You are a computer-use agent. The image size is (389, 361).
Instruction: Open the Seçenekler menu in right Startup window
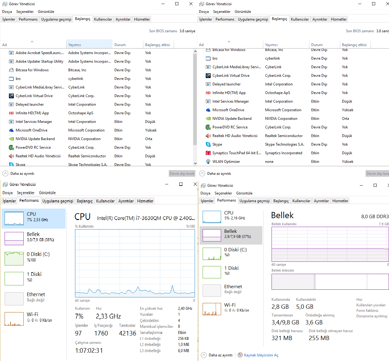click(222, 12)
